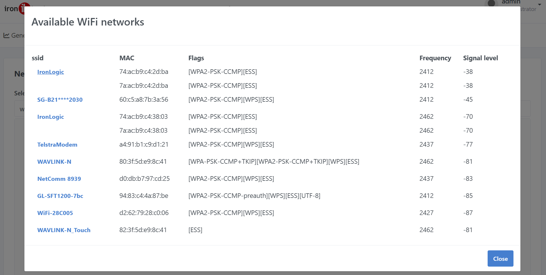Viewport: 546px width, 275px height.
Task: Click the Signal level column header
Action: [x=480, y=58]
